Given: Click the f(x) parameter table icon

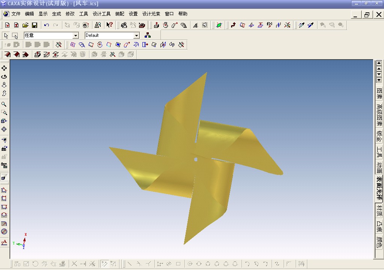Looking at the screenshot, I should point(269,25).
